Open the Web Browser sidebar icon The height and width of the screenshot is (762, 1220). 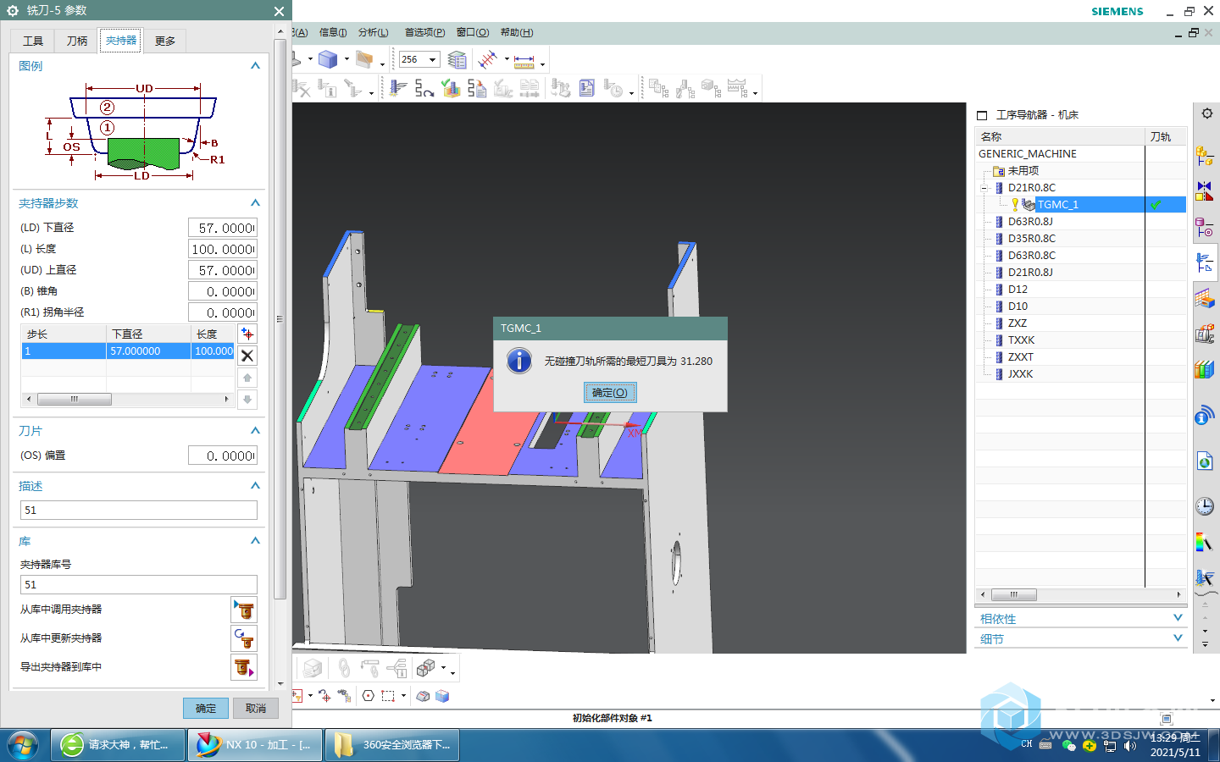coord(1205,461)
